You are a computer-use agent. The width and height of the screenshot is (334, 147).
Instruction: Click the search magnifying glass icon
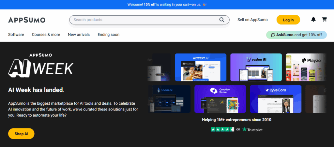coord(222,20)
